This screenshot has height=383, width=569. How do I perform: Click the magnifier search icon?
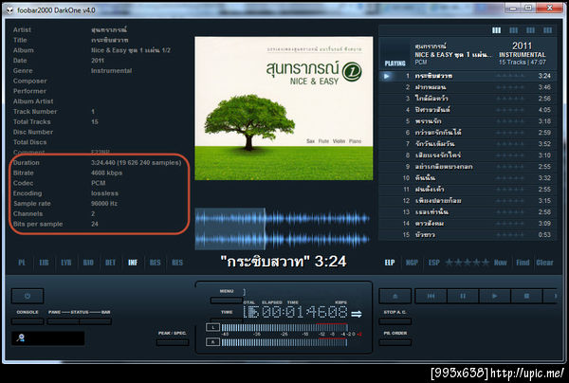coord(21,338)
